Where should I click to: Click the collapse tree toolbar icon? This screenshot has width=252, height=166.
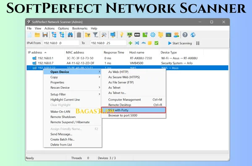click(54, 35)
